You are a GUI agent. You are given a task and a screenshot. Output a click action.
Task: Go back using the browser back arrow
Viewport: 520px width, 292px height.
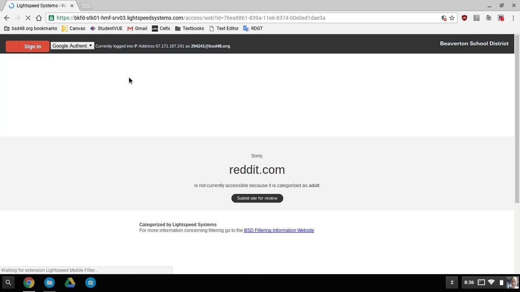tap(7, 18)
